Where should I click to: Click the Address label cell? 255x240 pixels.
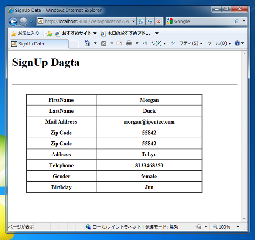[x=61, y=154]
